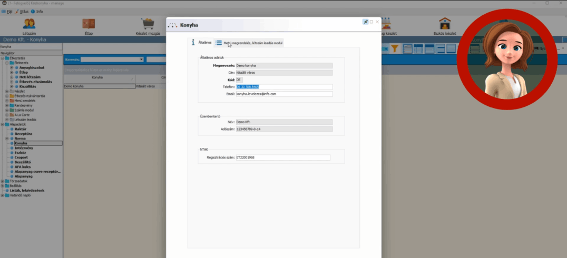Expand the Készlet tree folder
The width and height of the screenshot is (567, 258).
(x=7, y=91)
